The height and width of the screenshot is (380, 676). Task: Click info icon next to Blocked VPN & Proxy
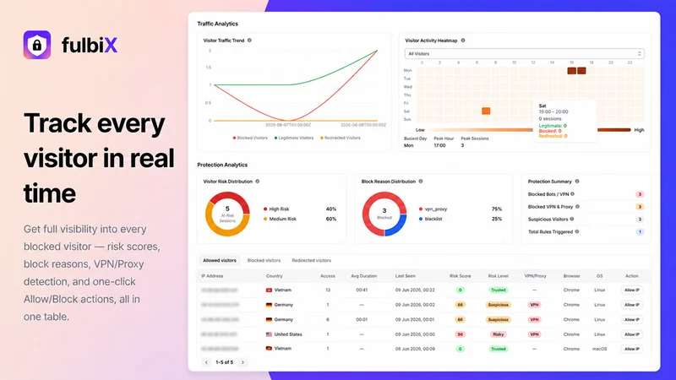[577, 206]
